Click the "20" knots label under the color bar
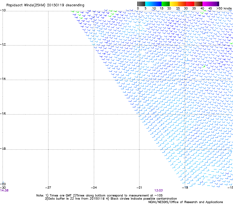 169,8
